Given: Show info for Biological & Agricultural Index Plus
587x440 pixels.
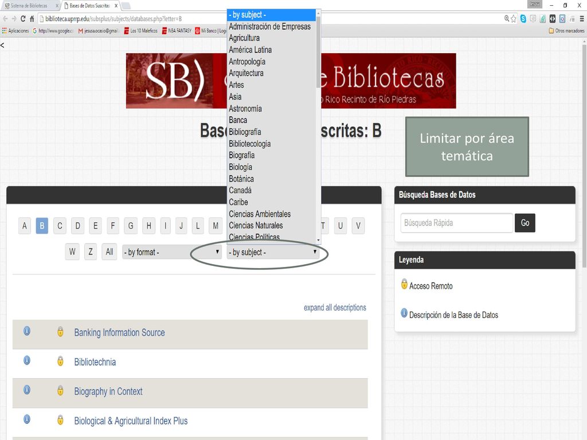Looking at the screenshot, I should point(26,419).
